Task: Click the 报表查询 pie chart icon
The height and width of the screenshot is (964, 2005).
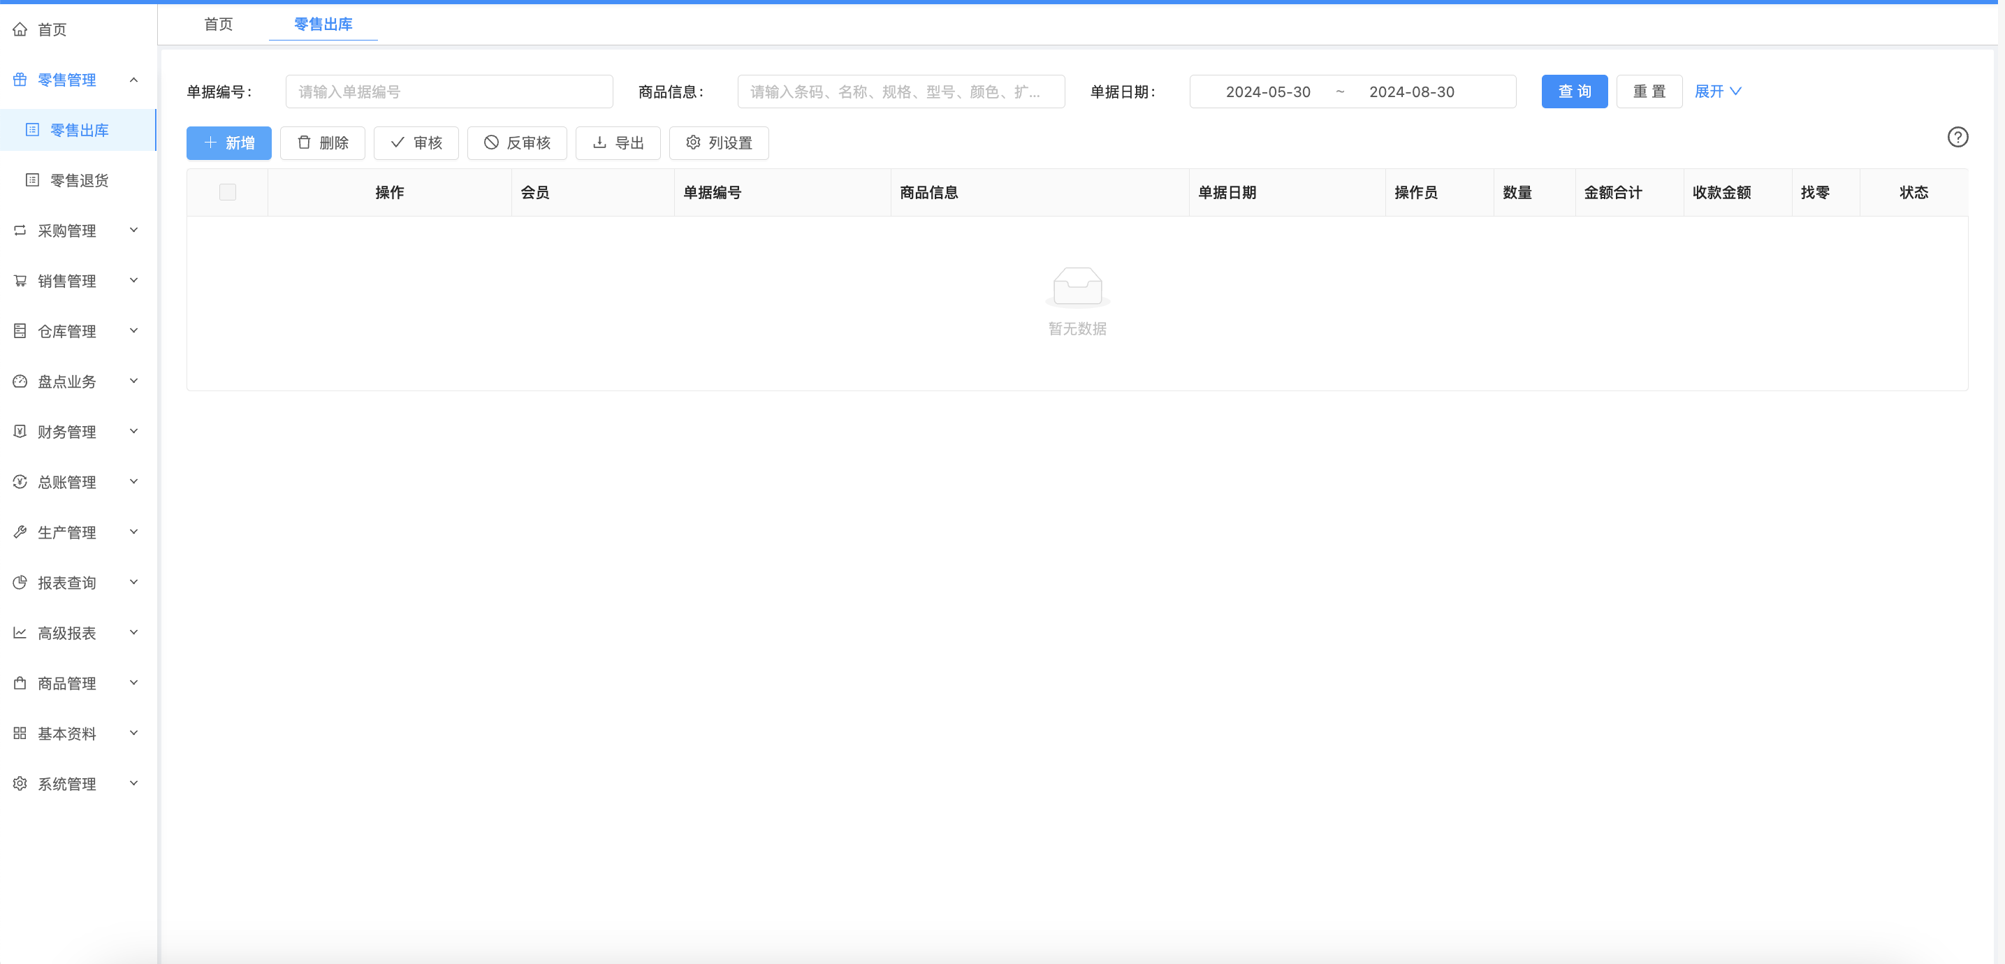Action: coord(20,583)
